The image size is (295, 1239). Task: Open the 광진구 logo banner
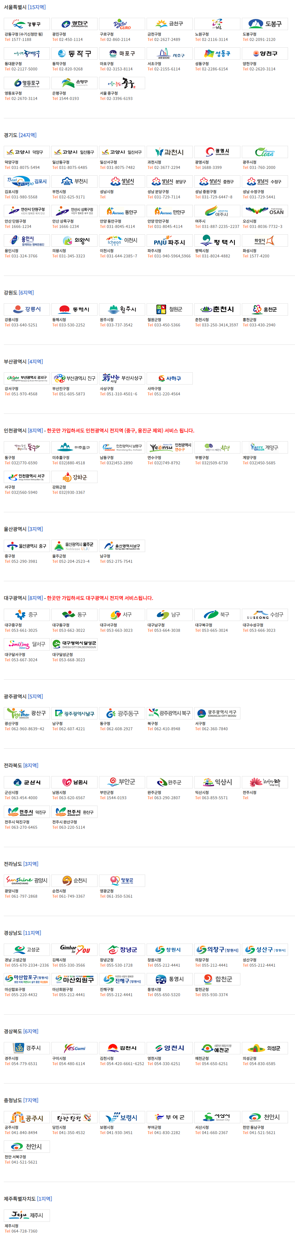pos(74,24)
